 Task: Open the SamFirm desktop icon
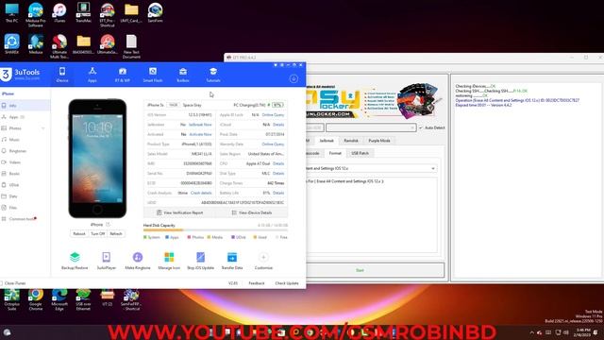tap(155, 12)
